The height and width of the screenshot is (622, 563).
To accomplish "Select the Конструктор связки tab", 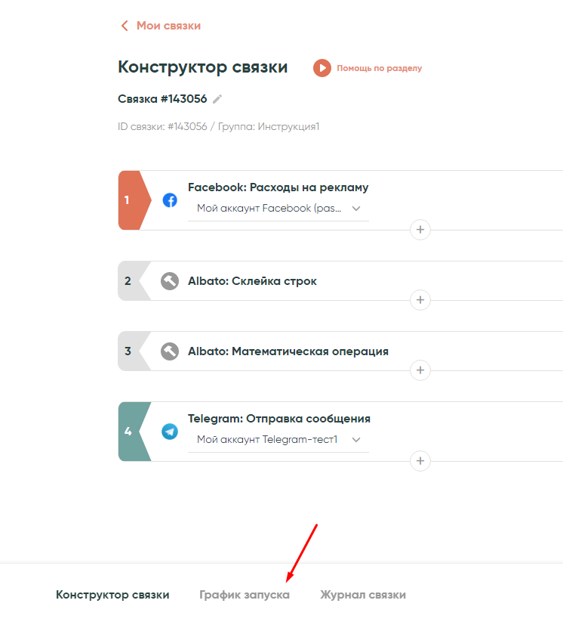I will pos(112,595).
